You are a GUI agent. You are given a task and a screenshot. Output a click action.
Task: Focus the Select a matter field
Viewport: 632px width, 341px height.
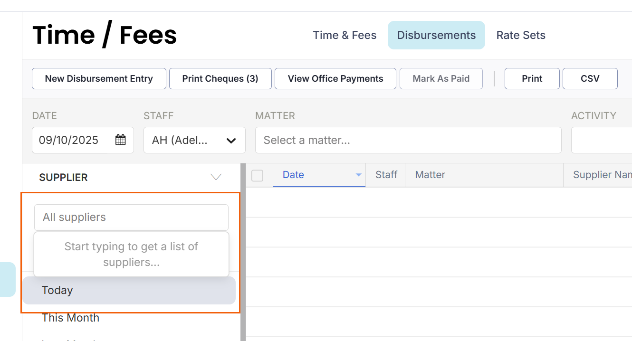click(x=408, y=140)
